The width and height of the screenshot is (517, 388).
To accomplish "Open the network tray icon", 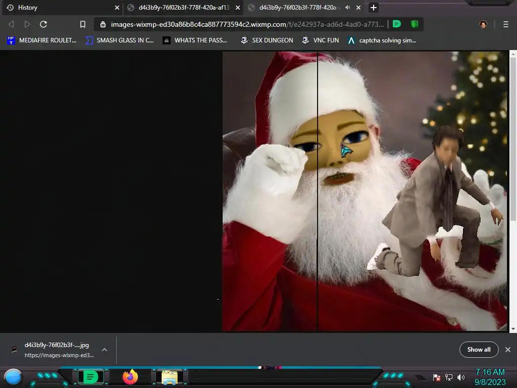I will click(x=449, y=377).
